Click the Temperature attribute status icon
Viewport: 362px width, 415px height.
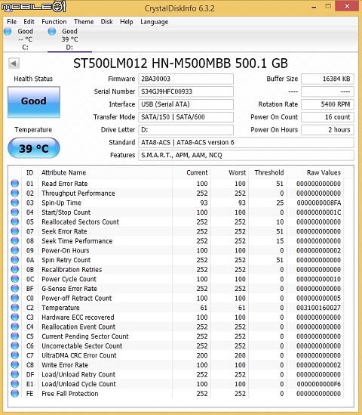pos(15,308)
